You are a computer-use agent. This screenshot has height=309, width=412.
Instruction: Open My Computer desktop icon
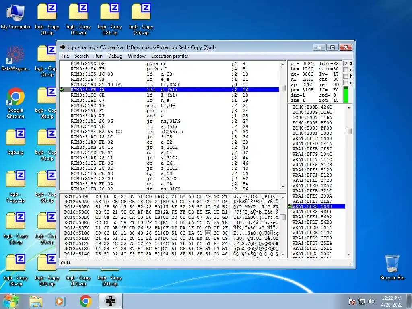pyautogui.click(x=16, y=16)
